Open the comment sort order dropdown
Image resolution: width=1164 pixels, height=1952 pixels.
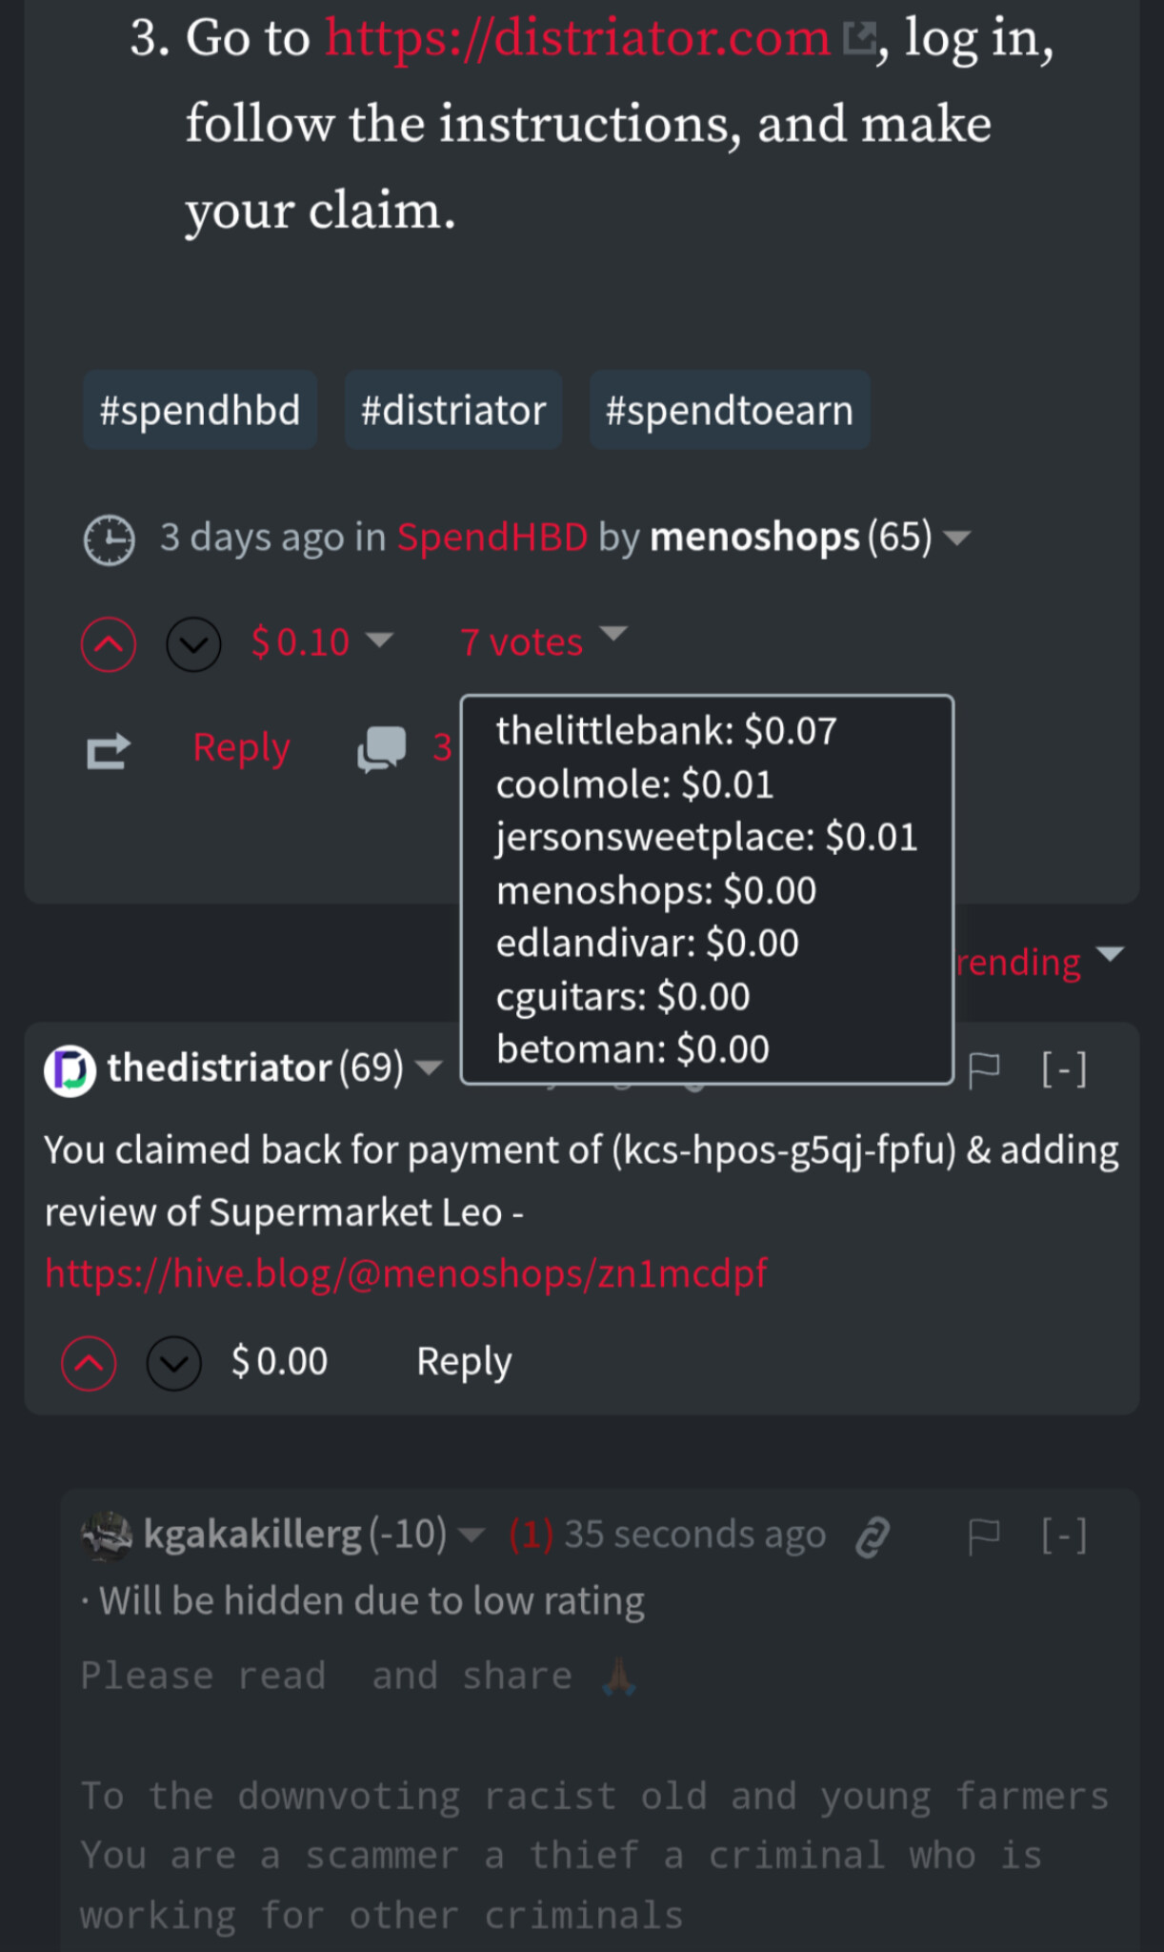[x=1111, y=954]
